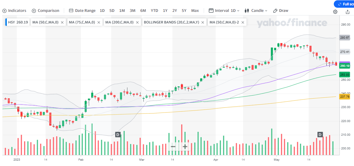Viewport: 354px width, 166px height.
Task: Select the Max time range
Action: point(195,11)
